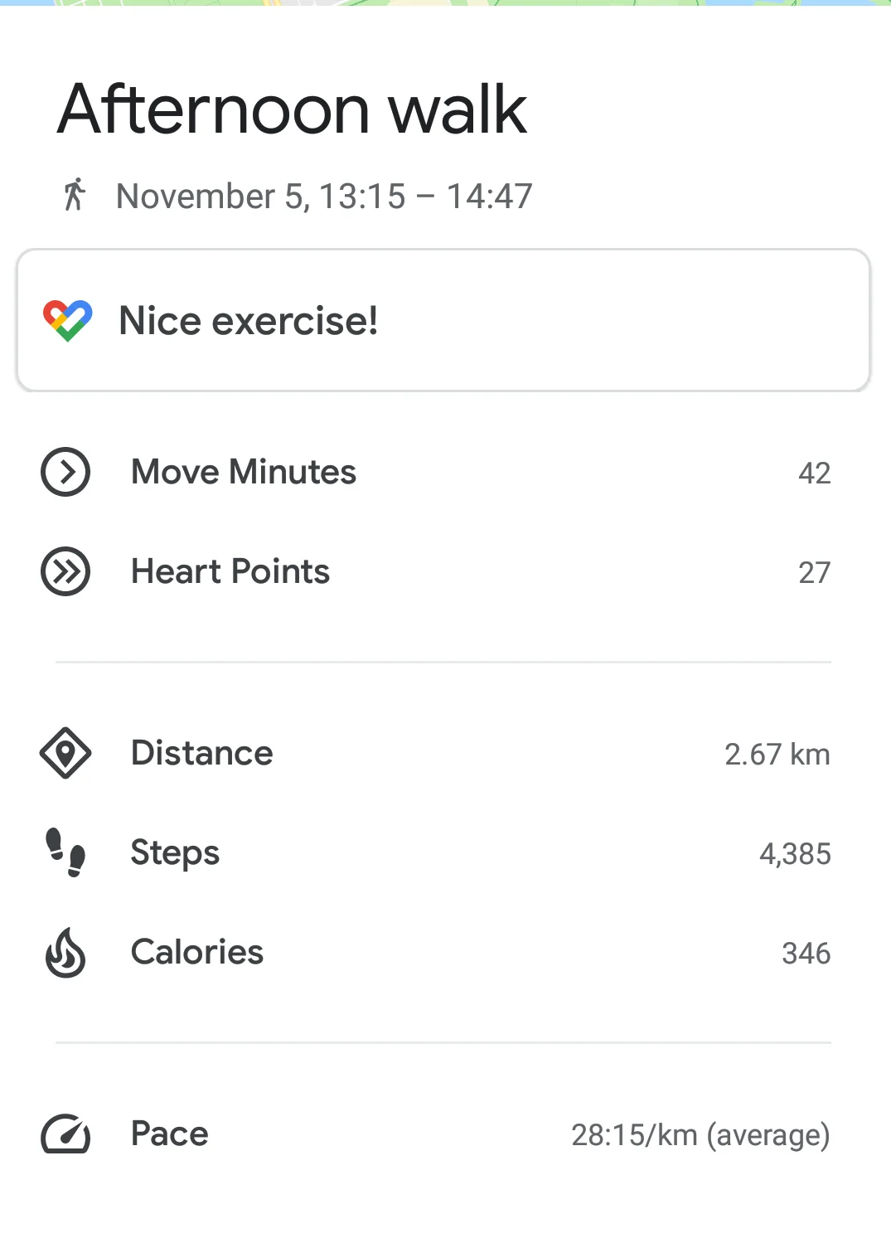Click the Calories flame icon

point(65,953)
